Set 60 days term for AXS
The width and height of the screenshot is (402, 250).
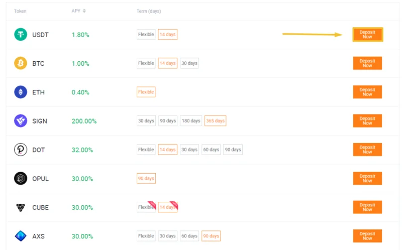[189, 236]
